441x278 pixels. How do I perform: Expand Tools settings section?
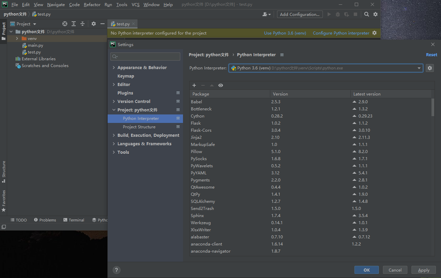coord(114,152)
